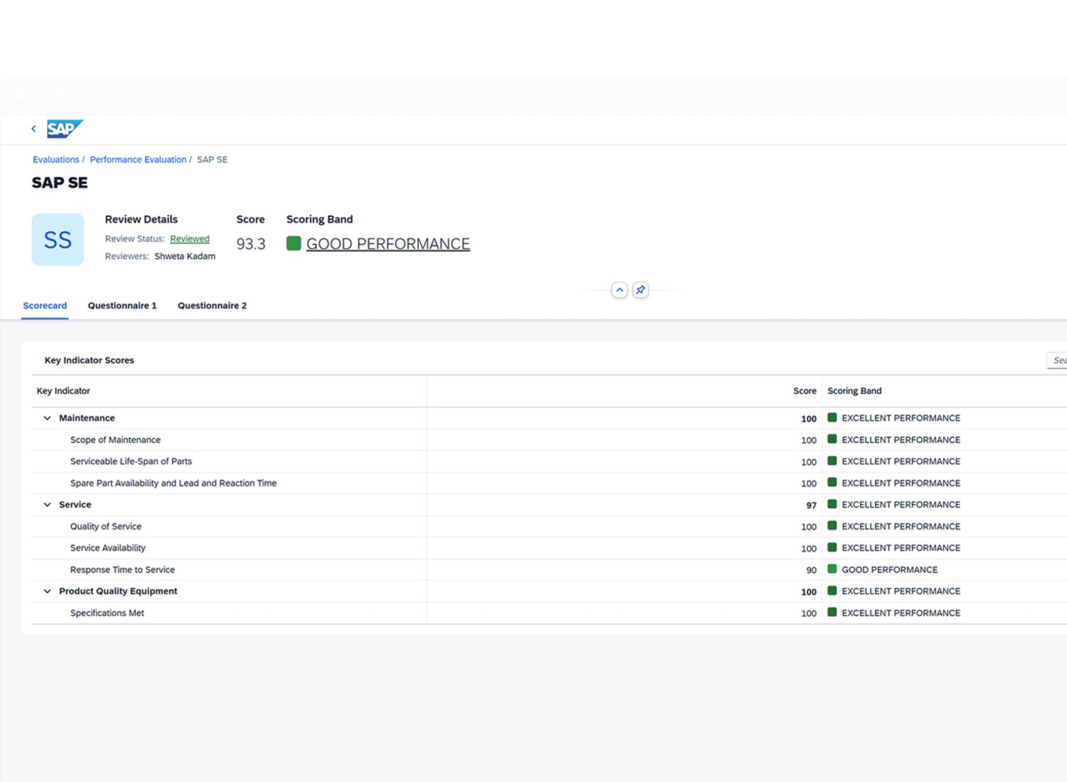
Task: Open the Questionnaire 2 tab
Action: pyautogui.click(x=212, y=306)
